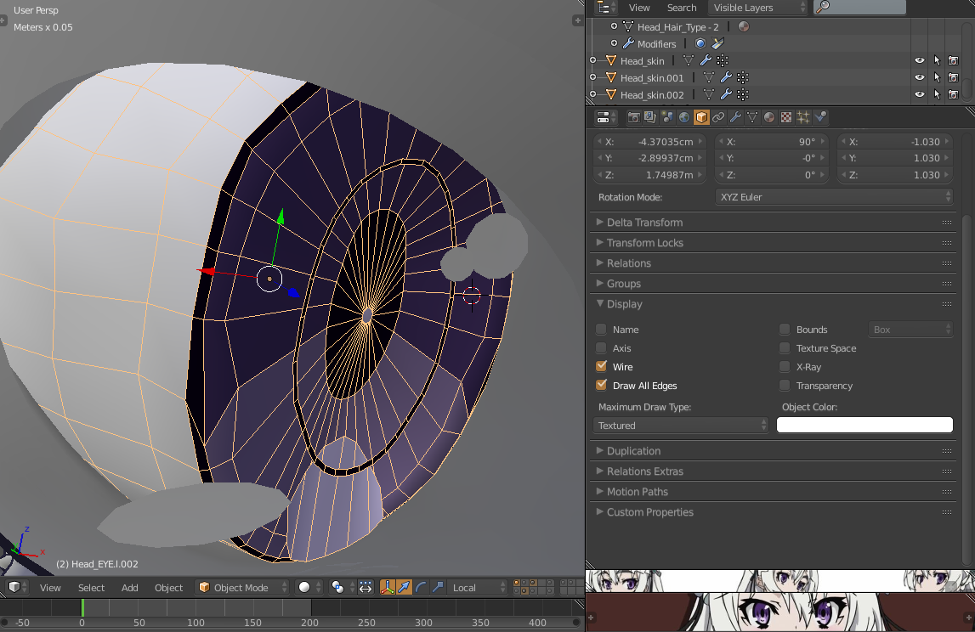Toggle the 3D manipulator axes icon
Screen dimensions: 975x632
[x=387, y=587]
